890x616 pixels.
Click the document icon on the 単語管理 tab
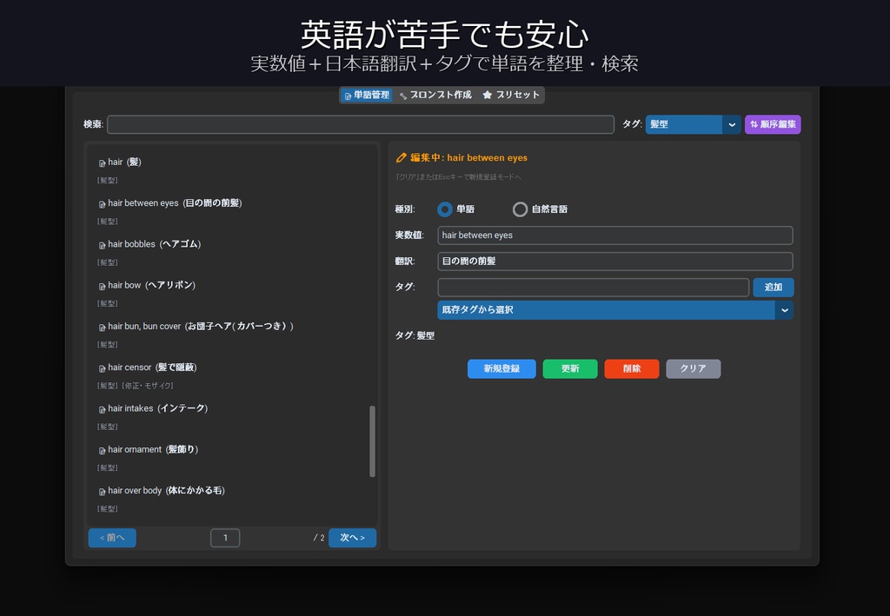tap(348, 96)
